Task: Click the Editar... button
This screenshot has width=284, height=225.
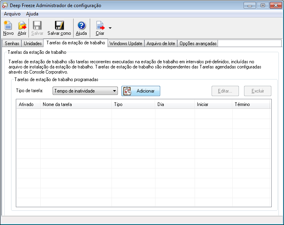Action: tap(225, 91)
